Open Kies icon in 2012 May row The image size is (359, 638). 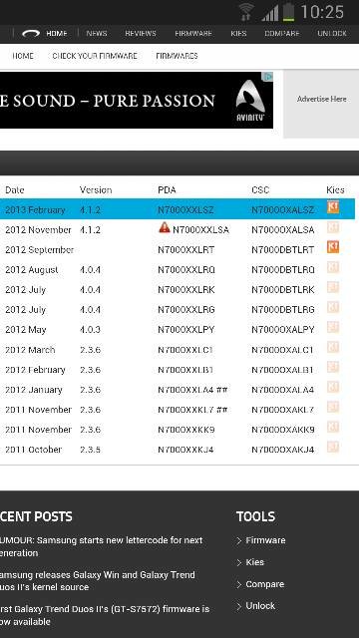[x=333, y=327]
